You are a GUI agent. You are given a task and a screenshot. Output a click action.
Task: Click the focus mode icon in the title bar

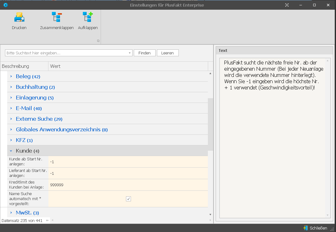tap(287, 5)
